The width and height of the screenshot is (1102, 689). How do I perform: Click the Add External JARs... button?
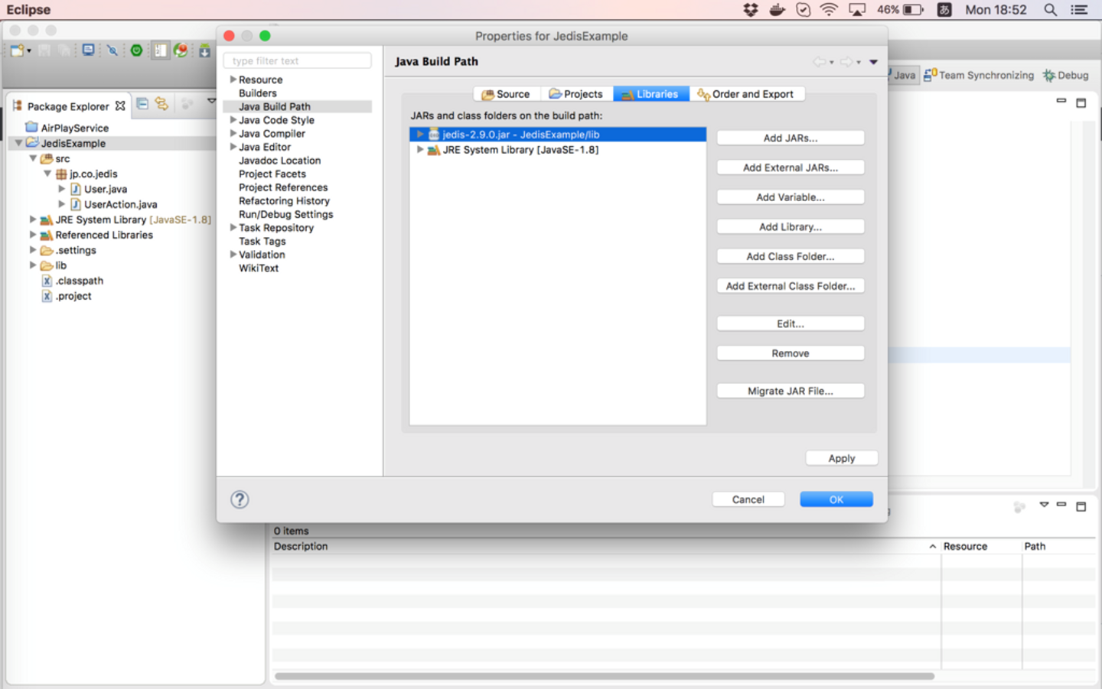tap(791, 167)
